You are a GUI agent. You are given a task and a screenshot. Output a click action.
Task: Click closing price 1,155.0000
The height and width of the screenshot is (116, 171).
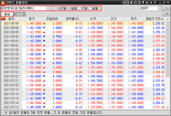(x=34, y=68)
